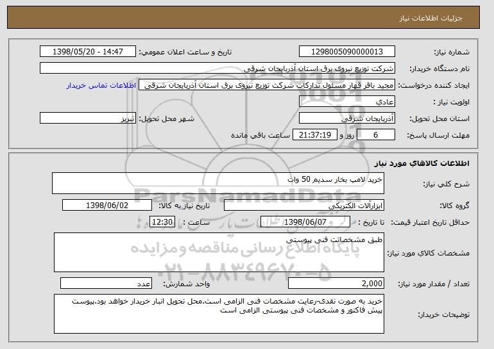Click the remaining time field 21:37:19
494x349 pixels.
pos(315,135)
